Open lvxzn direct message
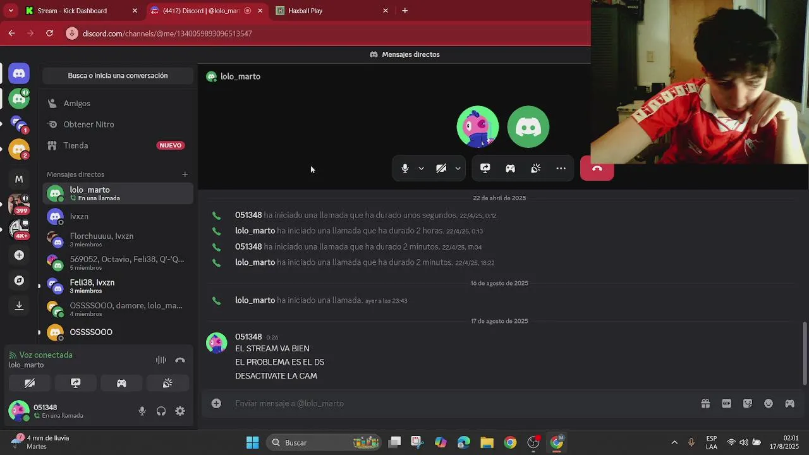 (118, 217)
